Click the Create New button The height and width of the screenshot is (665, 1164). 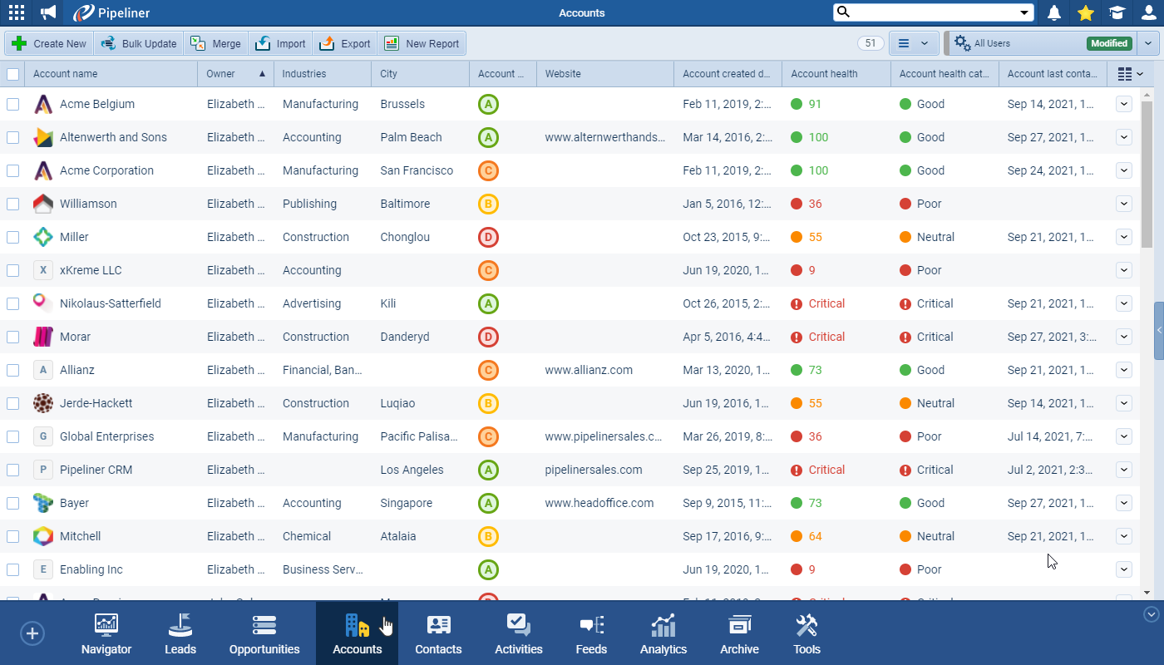coord(49,43)
